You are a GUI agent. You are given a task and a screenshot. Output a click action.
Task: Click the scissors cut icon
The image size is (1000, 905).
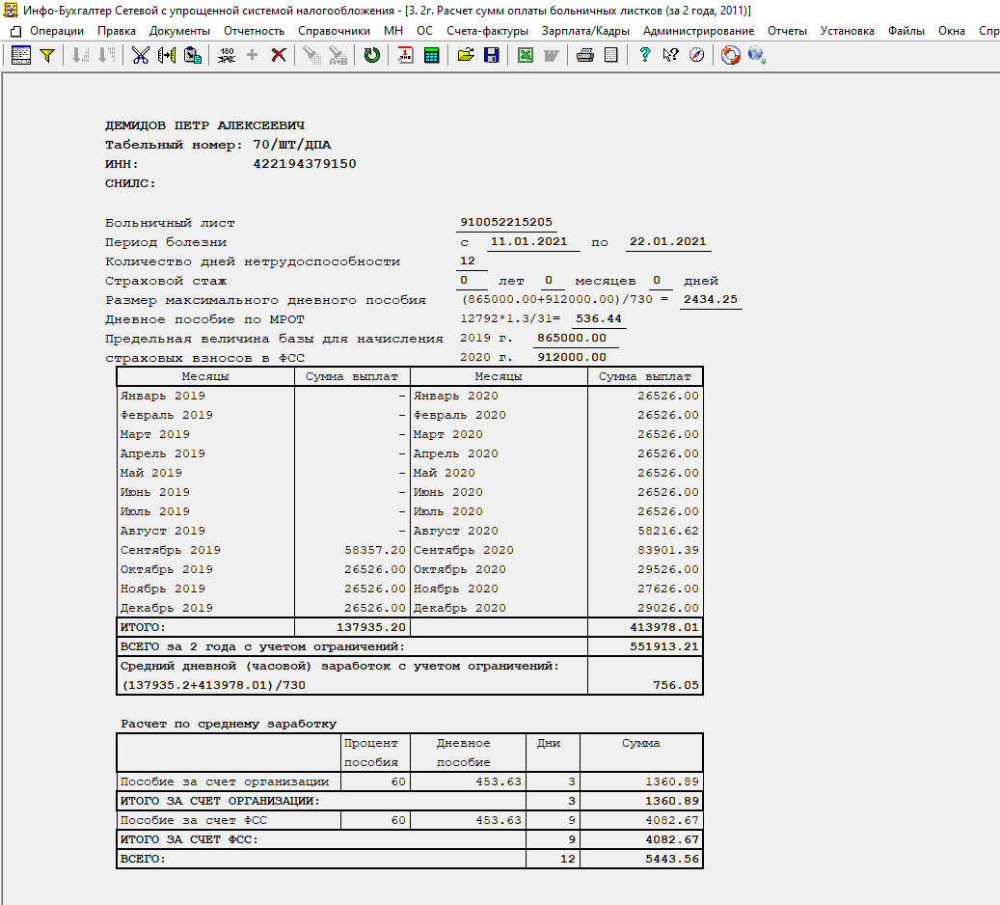pos(140,56)
